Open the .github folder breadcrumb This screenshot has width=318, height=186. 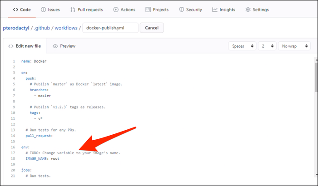click(42, 28)
